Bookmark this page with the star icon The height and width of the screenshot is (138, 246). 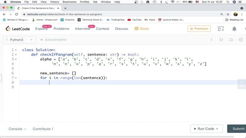[228, 14]
